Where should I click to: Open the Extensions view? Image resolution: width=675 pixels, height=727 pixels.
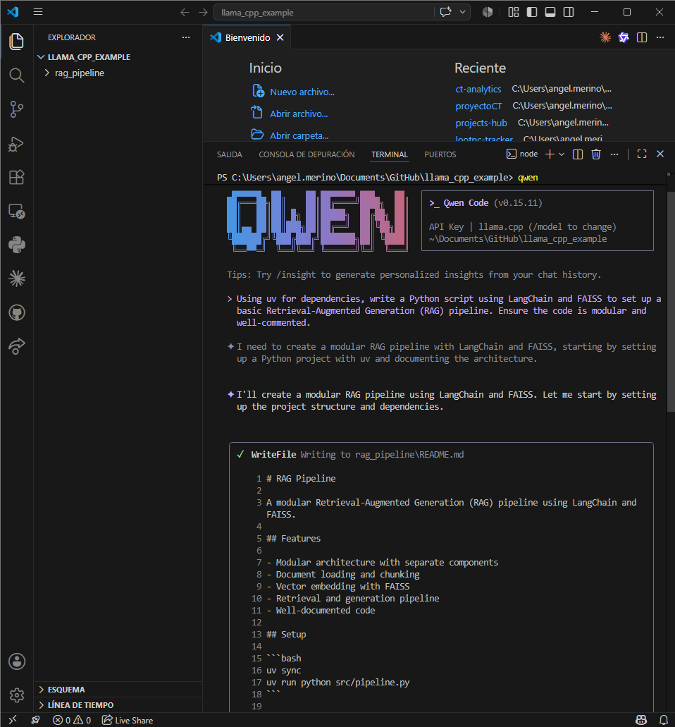[x=17, y=177]
